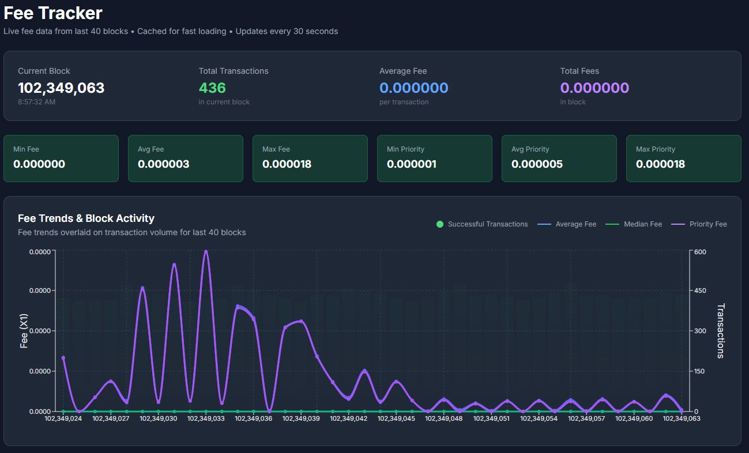The image size is (749, 453).
Task: Click the purple Priority Fee legend line
Action: coord(678,224)
